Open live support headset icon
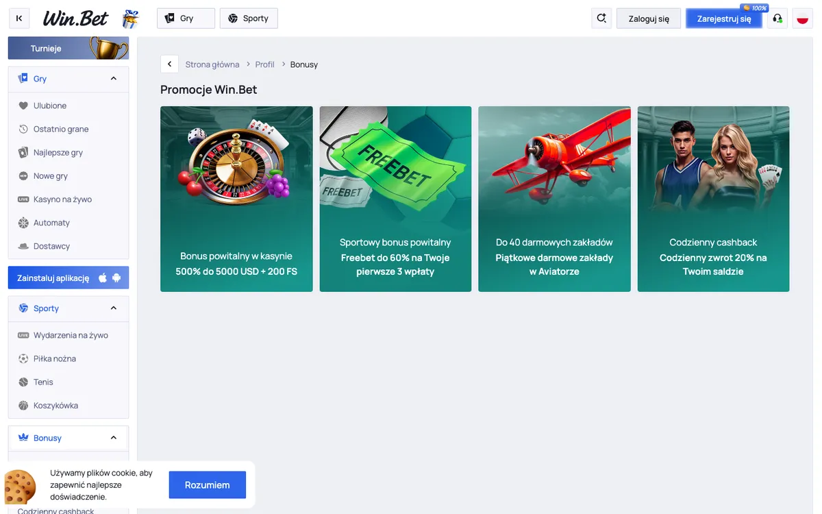 coord(777,19)
